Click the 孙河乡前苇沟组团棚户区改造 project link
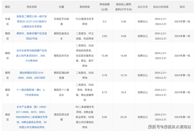Viewport: 196px width, 131px height. click(32, 55)
